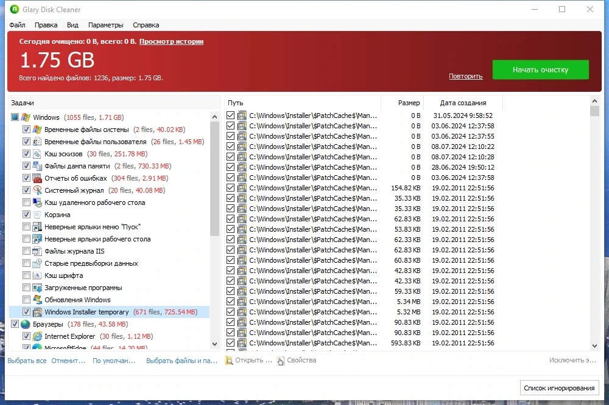Click the Системный журнал magnifier icon
Screen dimensions: 609x405
[37, 190]
